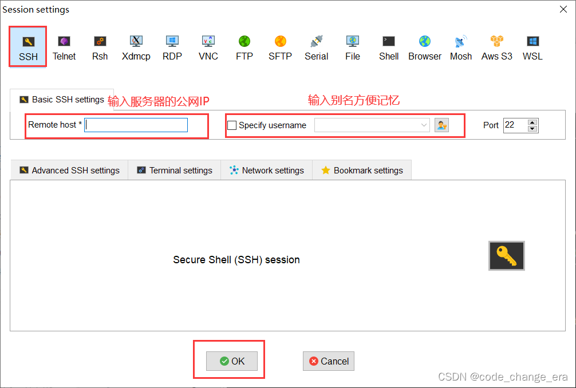Image resolution: width=576 pixels, height=388 pixels.
Task: Select the Xdmcp session type
Action: point(136,48)
